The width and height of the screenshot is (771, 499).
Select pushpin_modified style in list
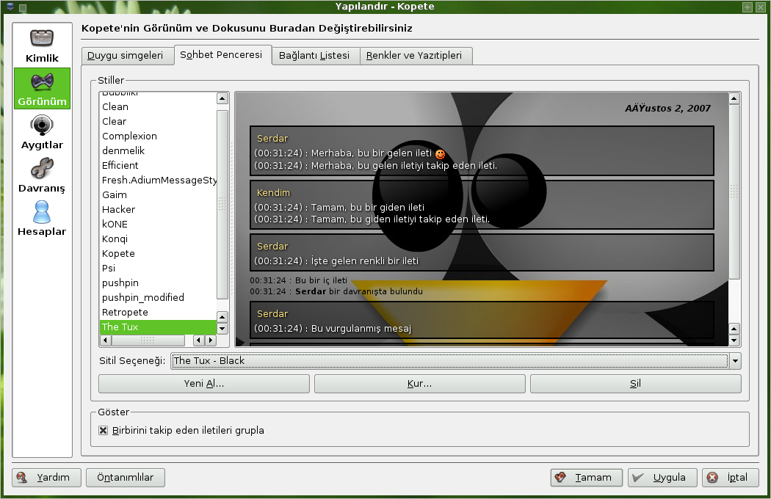(x=158, y=298)
